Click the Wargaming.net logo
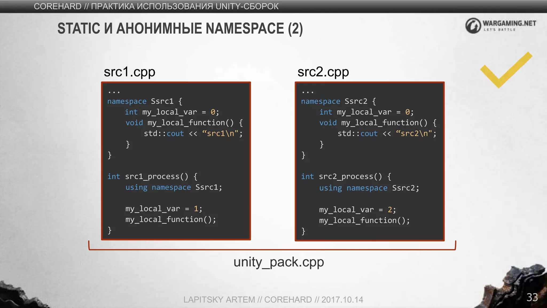547x308 pixels. [x=501, y=26]
